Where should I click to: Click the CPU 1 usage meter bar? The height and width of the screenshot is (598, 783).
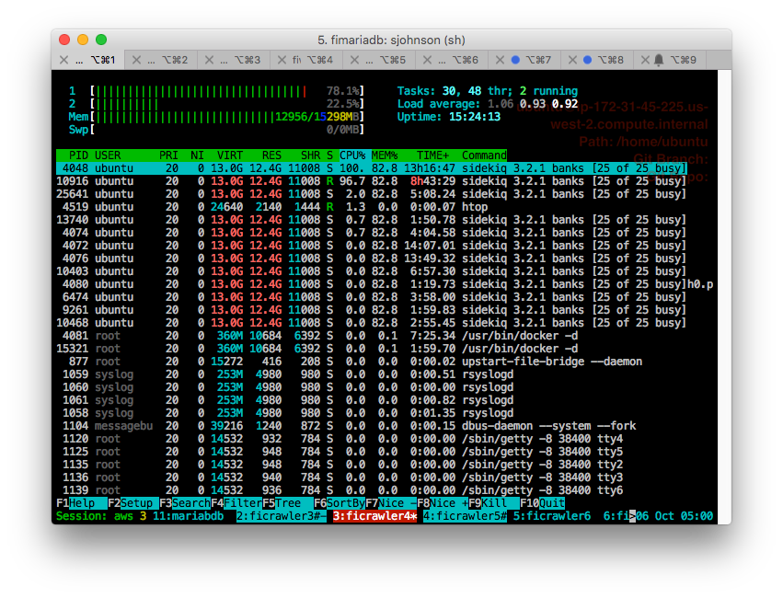click(227, 91)
